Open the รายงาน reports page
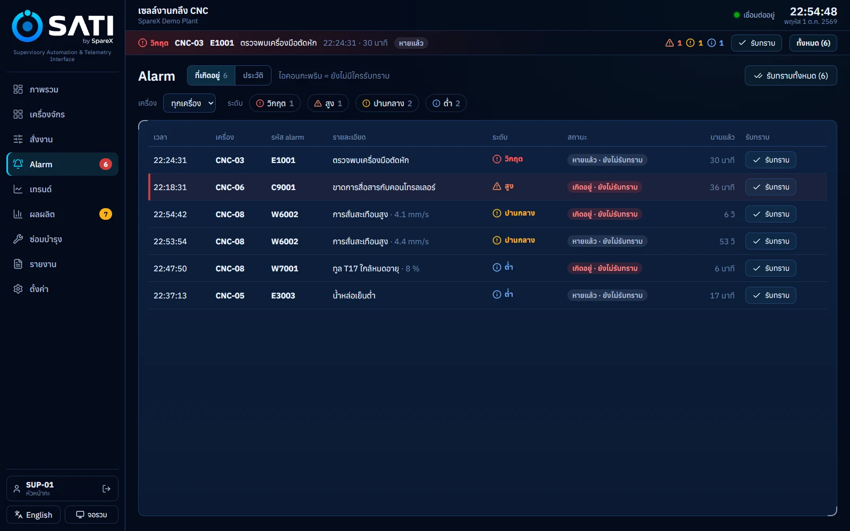The image size is (850, 531). coord(62,264)
